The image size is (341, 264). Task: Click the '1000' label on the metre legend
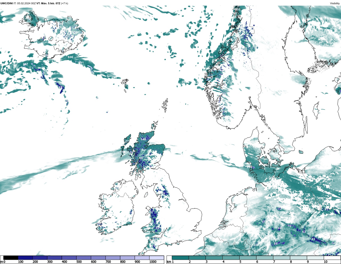(x=153, y=262)
